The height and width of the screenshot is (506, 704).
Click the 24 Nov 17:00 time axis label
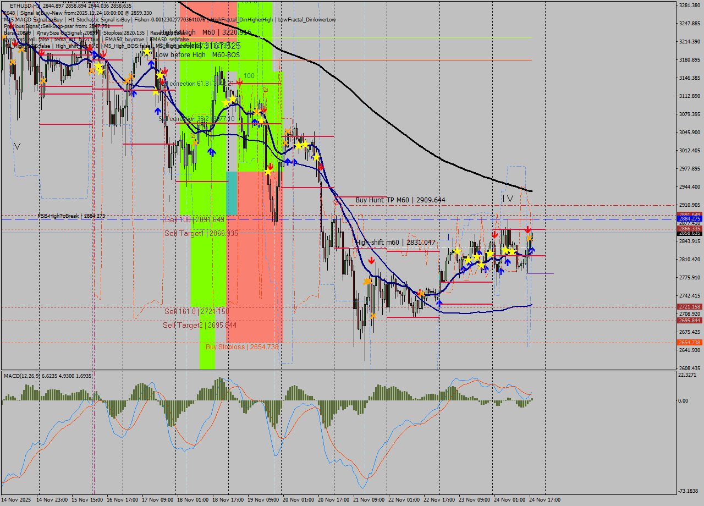[x=545, y=500]
